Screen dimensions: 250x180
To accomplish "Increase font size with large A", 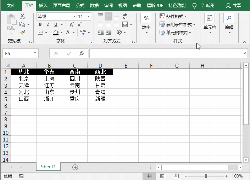I will [72, 24].
